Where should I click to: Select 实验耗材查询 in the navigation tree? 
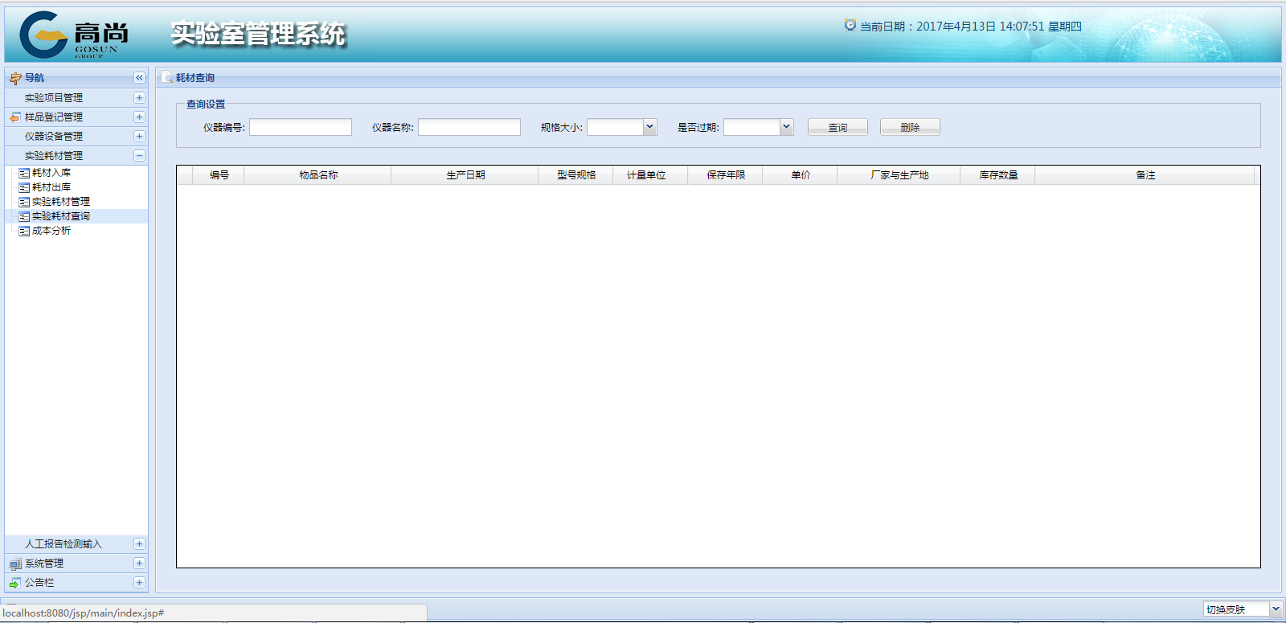[x=60, y=216]
